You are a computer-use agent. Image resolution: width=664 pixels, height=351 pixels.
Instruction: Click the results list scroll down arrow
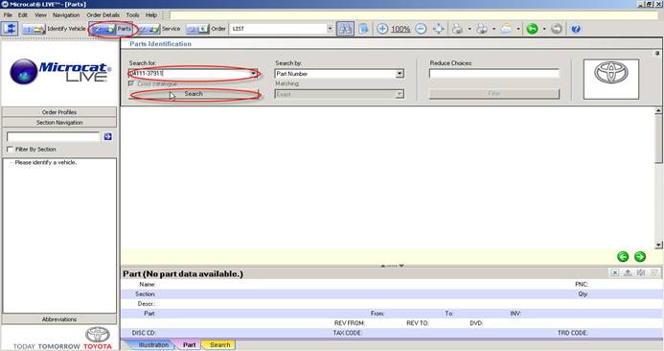click(658, 245)
